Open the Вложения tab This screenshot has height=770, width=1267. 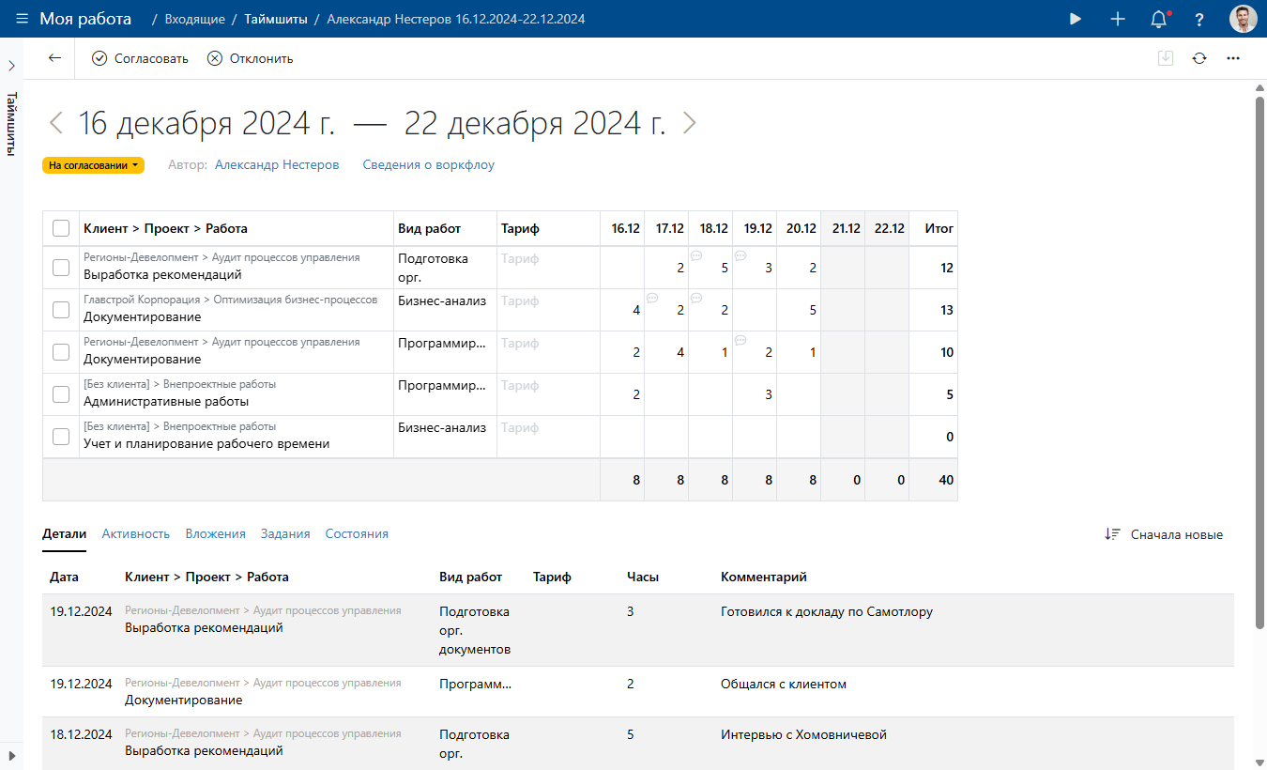[215, 533]
